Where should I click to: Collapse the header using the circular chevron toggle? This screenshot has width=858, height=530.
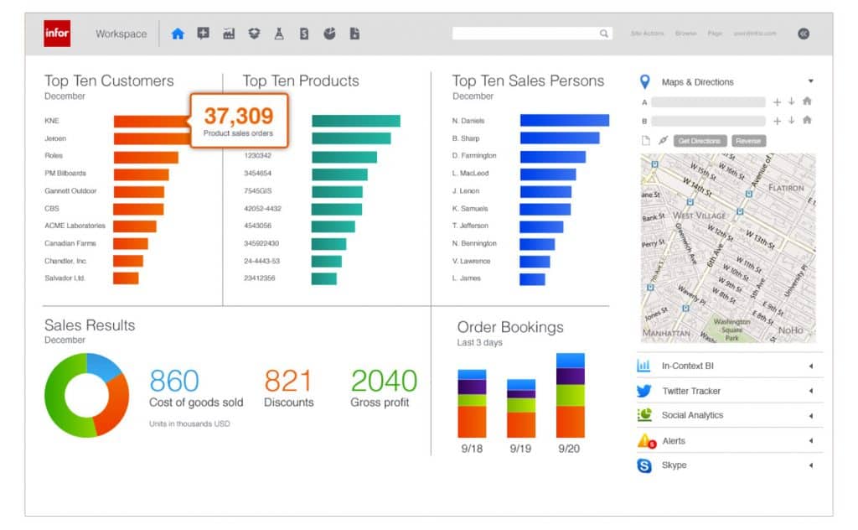point(804,34)
